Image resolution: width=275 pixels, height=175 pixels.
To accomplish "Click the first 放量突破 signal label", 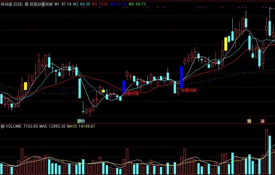I will 131,93.
